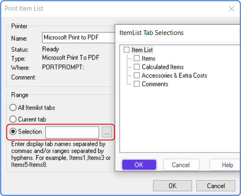Click into the Selection text field
The width and height of the screenshot is (241, 196).
pos(72,133)
